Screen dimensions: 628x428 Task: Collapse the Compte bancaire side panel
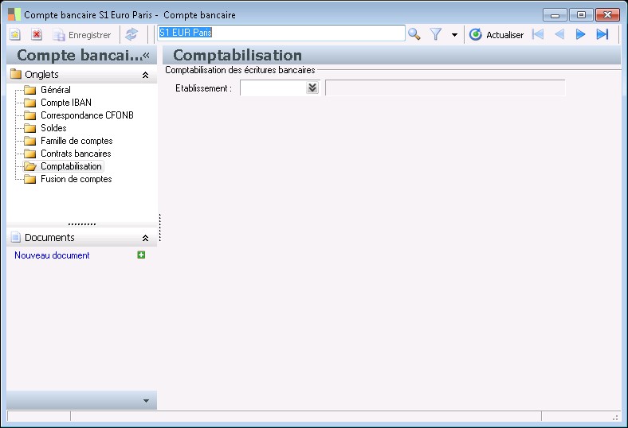tap(146, 56)
